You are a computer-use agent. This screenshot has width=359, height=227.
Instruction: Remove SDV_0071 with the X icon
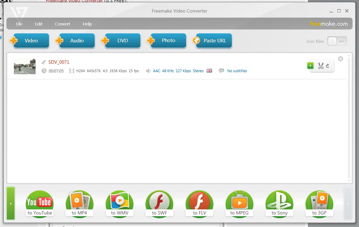[340, 59]
